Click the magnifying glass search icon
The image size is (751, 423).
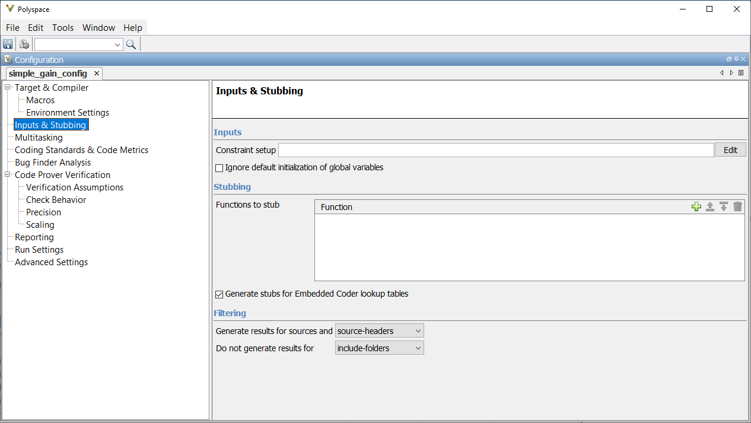pos(131,44)
